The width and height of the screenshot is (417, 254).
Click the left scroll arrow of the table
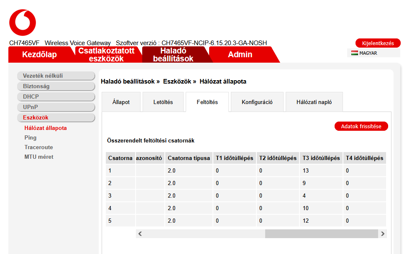[x=140, y=234]
